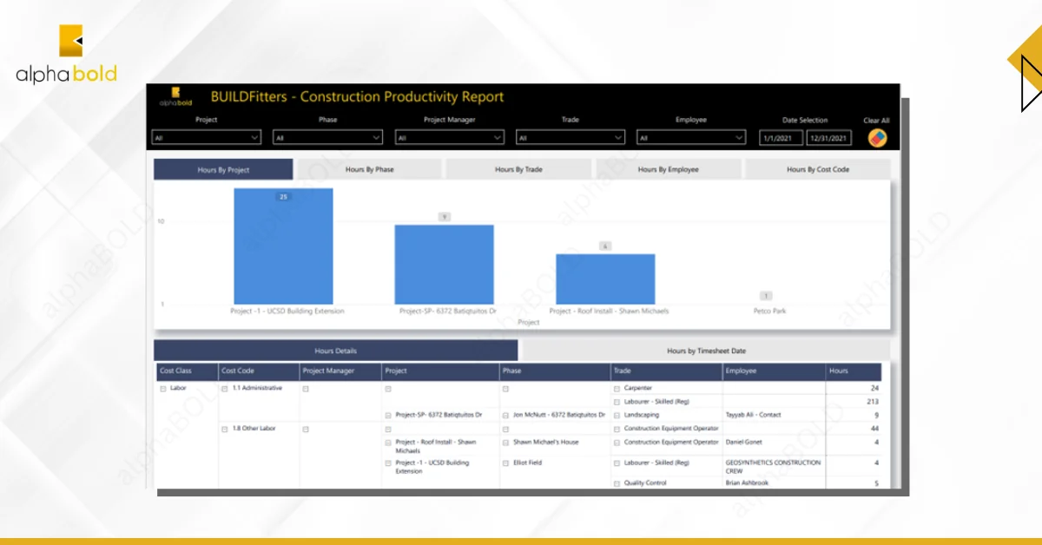Check the Carpenter trade checkbox
This screenshot has width=1042, height=545.
click(617, 389)
